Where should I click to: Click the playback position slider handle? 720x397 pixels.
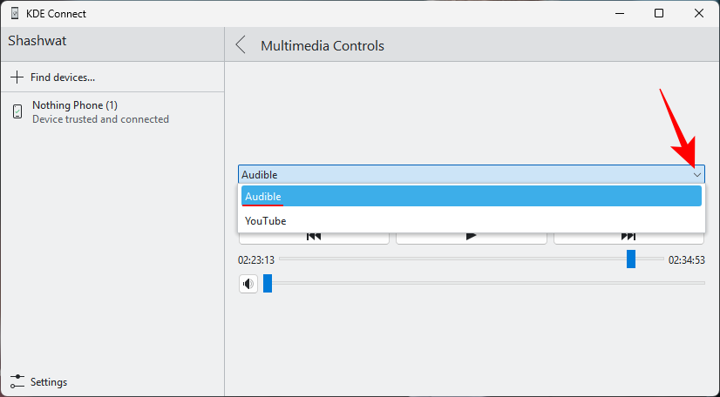pyautogui.click(x=631, y=259)
